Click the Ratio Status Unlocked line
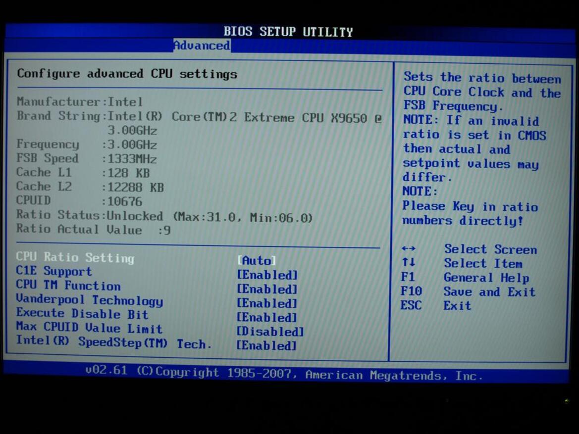The height and width of the screenshot is (434, 579). (165, 216)
